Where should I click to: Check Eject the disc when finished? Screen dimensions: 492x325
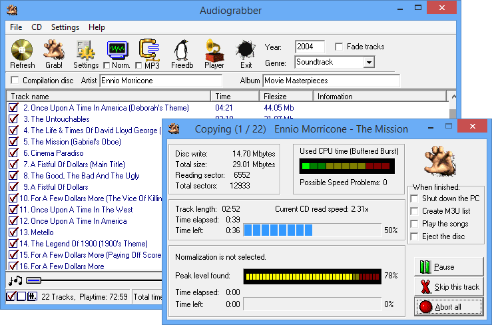coord(414,236)
